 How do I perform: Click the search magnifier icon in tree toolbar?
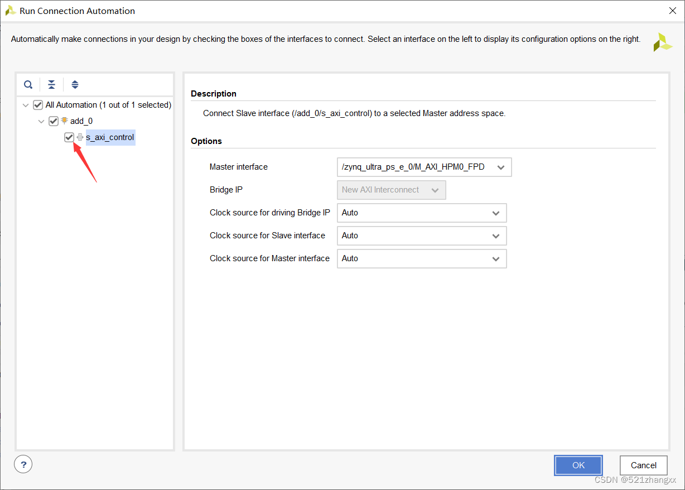pos(28,85)
